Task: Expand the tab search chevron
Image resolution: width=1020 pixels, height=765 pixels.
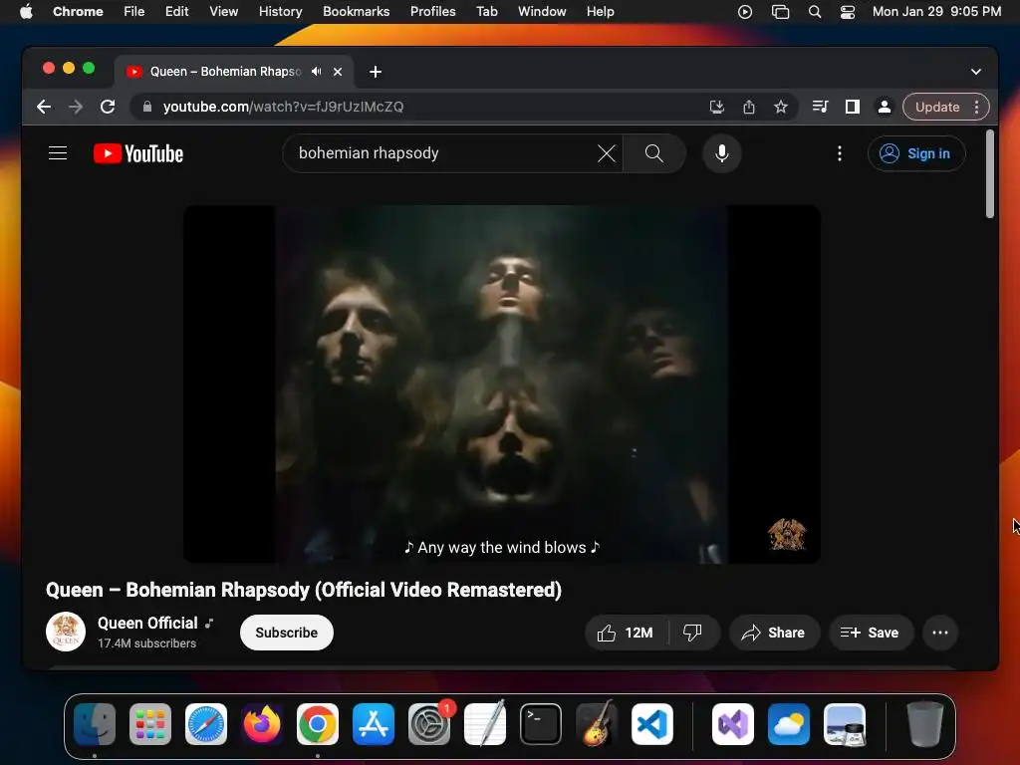Action: (976, 72)
